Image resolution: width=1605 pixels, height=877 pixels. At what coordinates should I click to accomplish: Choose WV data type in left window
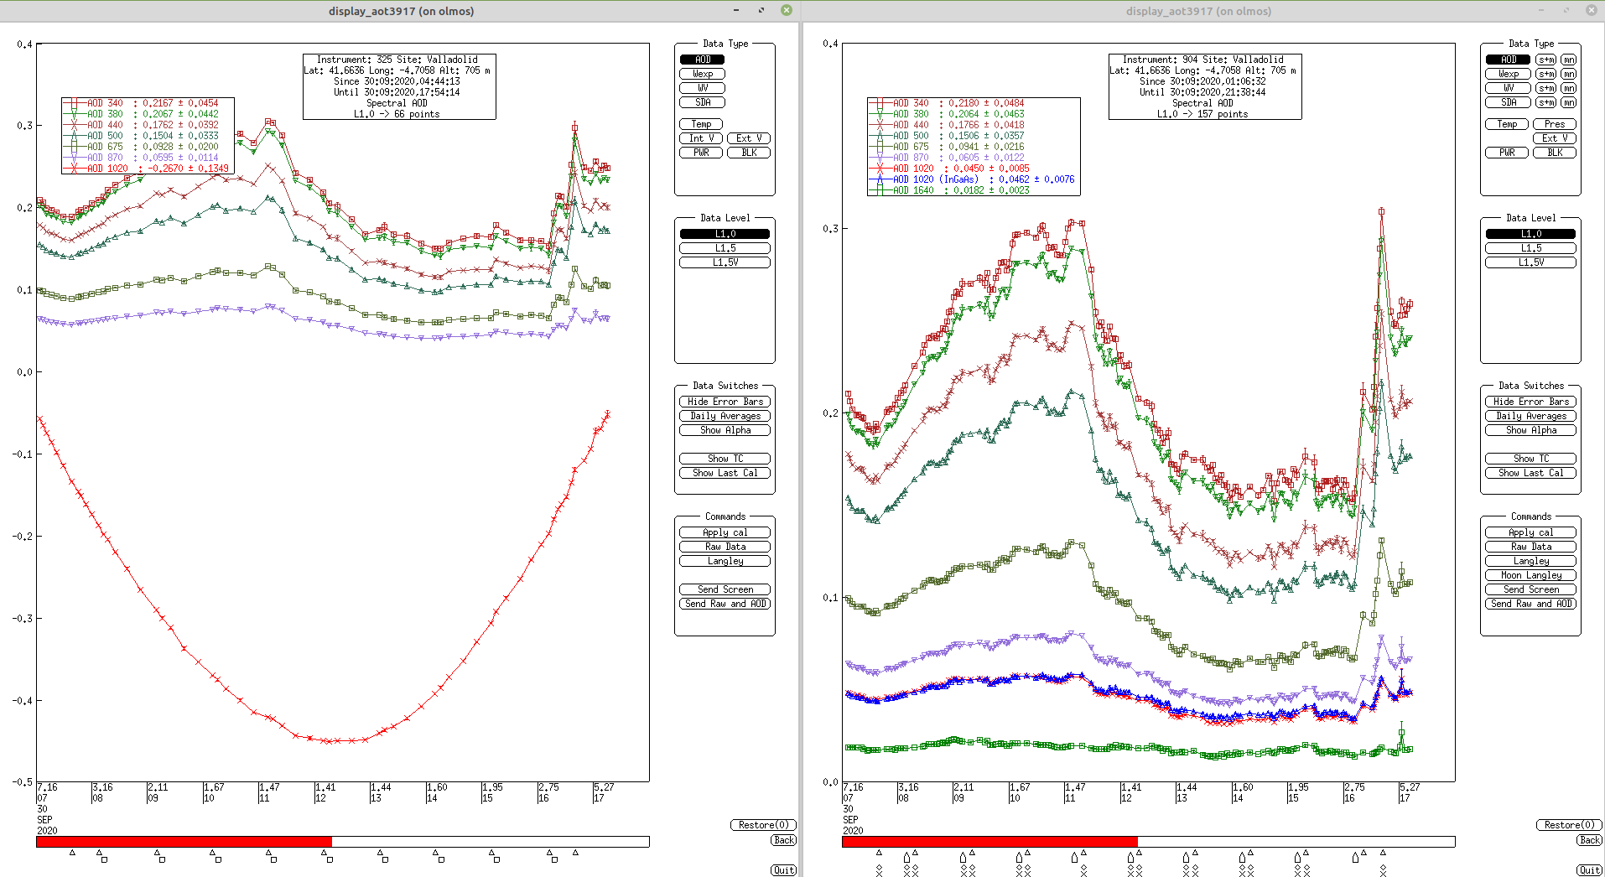[702, 88]
